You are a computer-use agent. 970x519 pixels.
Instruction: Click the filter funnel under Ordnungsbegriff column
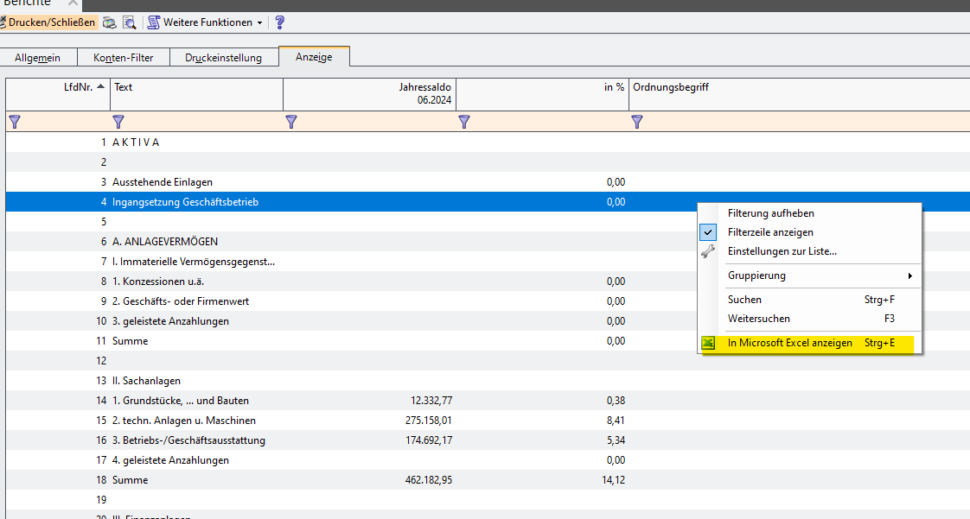coord(637,122)
